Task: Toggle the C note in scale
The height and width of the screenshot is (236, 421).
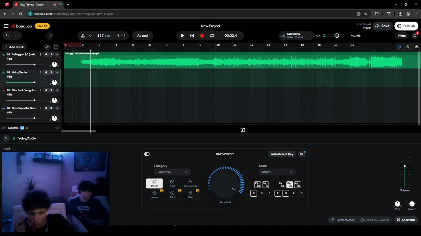Action: pyautogui.click(x=254, y=193)
